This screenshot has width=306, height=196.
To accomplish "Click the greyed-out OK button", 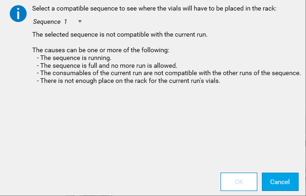I will [x=239, y=182].
